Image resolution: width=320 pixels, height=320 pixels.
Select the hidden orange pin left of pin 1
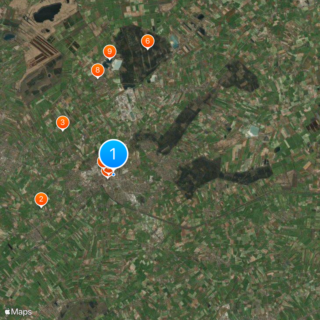(x=100, y=163)
